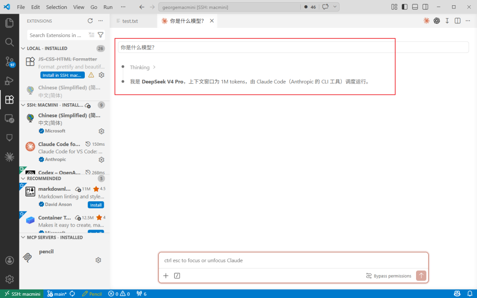Expand the Thinking section chevron
The height and width of the screenshot is (298, 477).
[x=154, y=67]
